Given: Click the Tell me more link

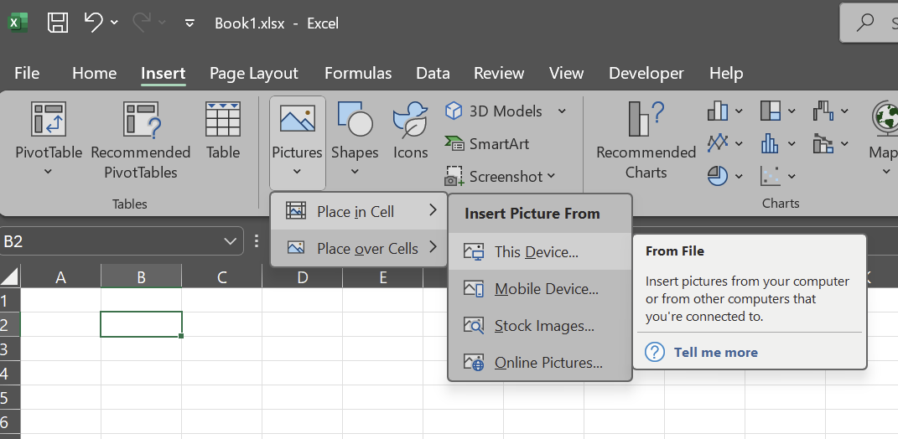Looking at the screenshot, I should (715, 353).
